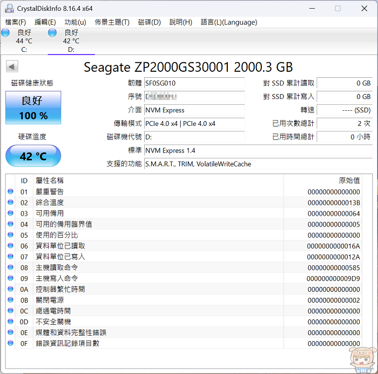Open the 檔案(F) menu
Viewport: 378px width, 374px height.
pyautogui.click(x=16, y=22)
